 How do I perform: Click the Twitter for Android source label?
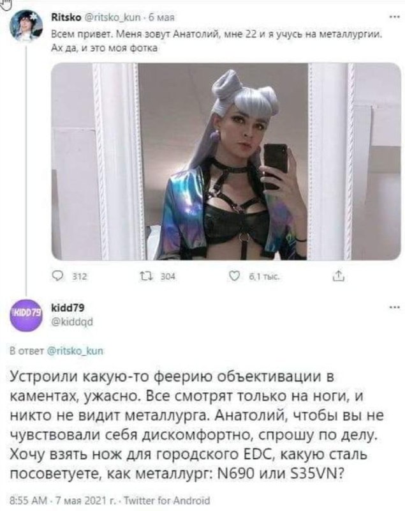167,500
